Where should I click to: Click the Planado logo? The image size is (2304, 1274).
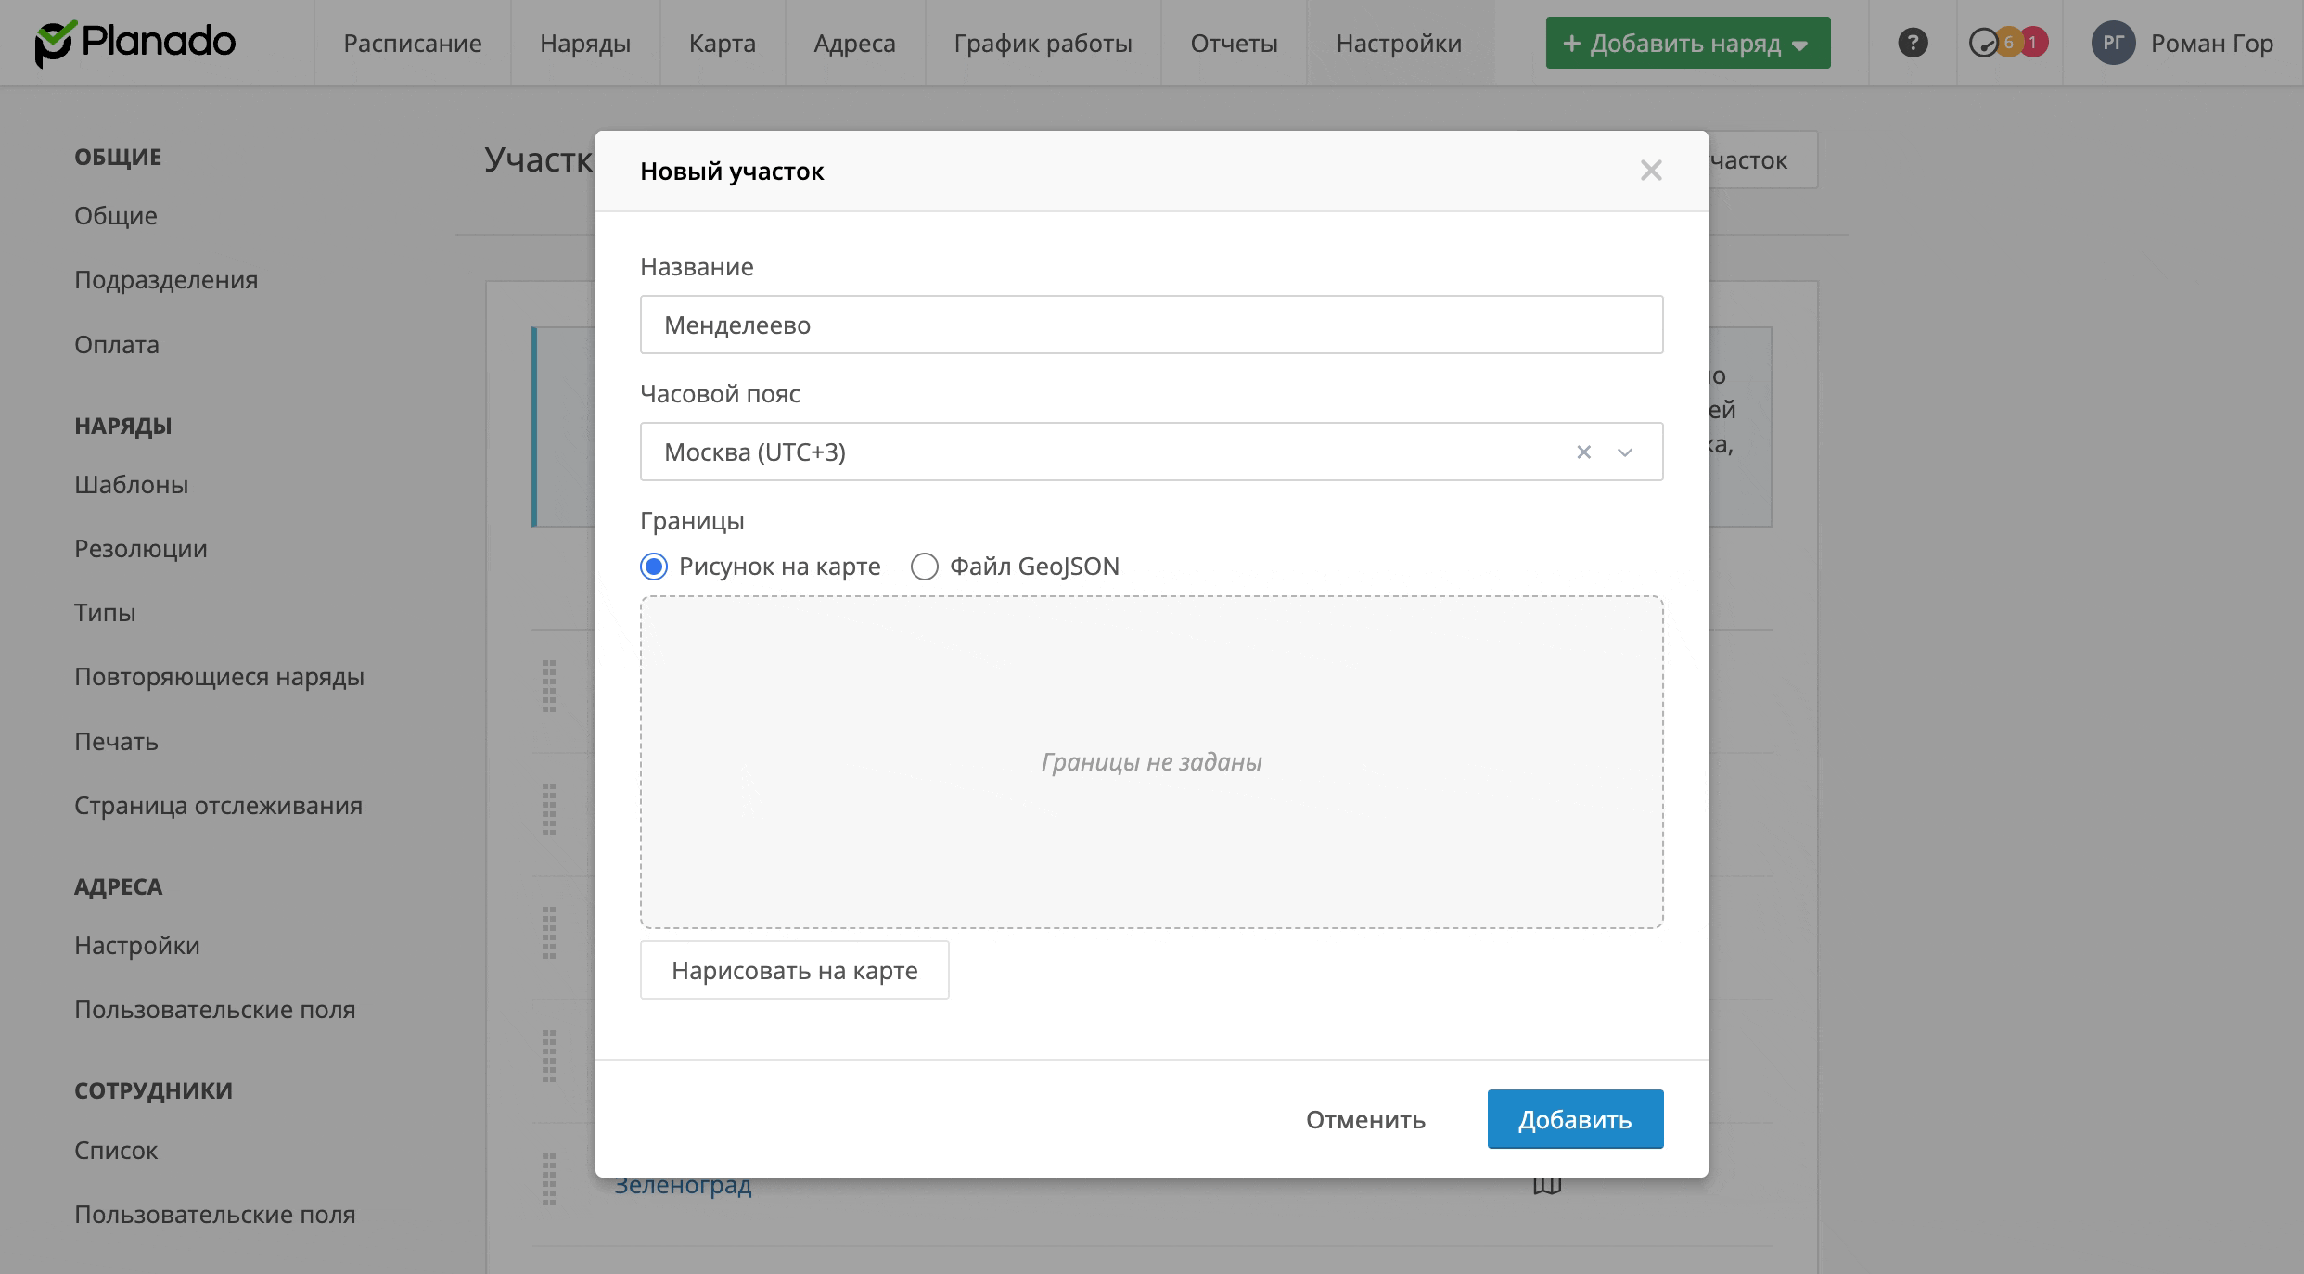click(x=135, y=43)
